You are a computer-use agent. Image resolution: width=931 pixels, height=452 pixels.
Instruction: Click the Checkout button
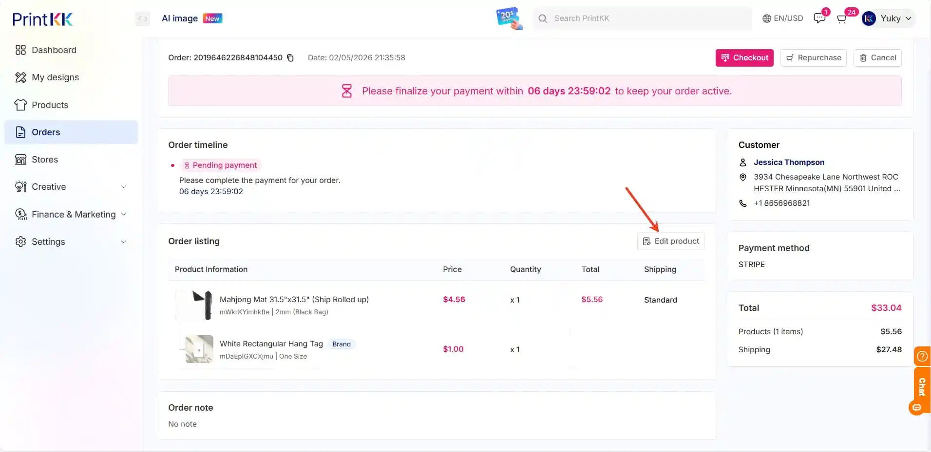[745, 57]
